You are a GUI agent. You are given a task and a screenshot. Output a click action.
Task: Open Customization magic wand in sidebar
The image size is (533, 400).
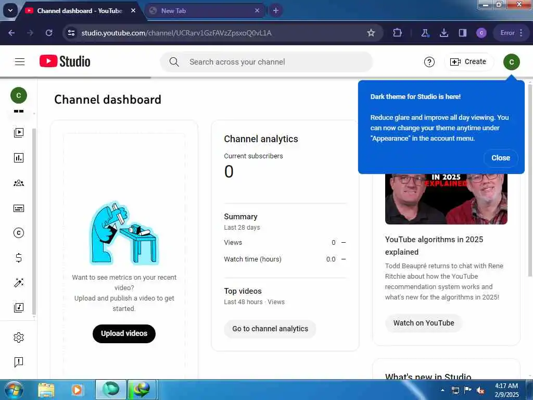click(19, 283)
